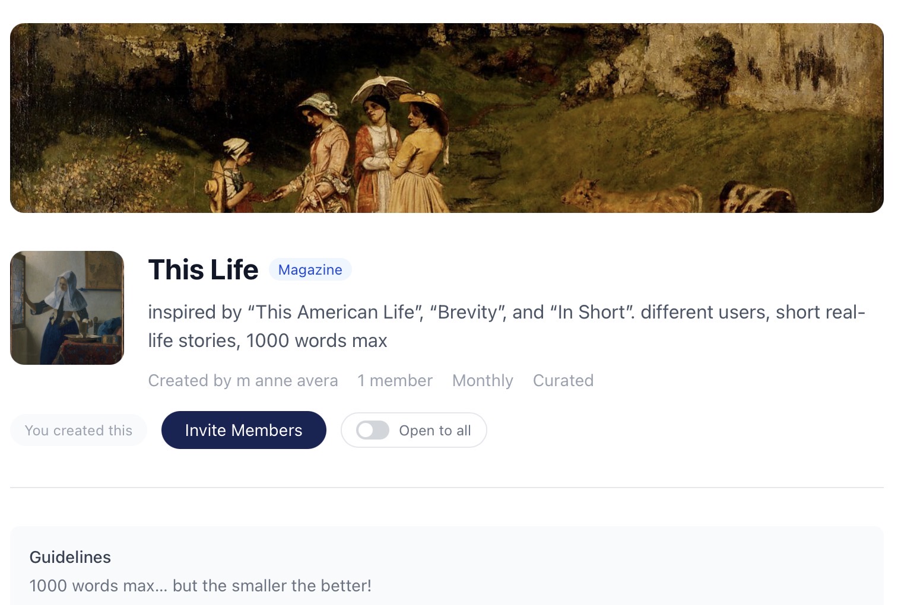Click the "This Life" magazine title
Screen dimensions: 898x605
(203, 270)
